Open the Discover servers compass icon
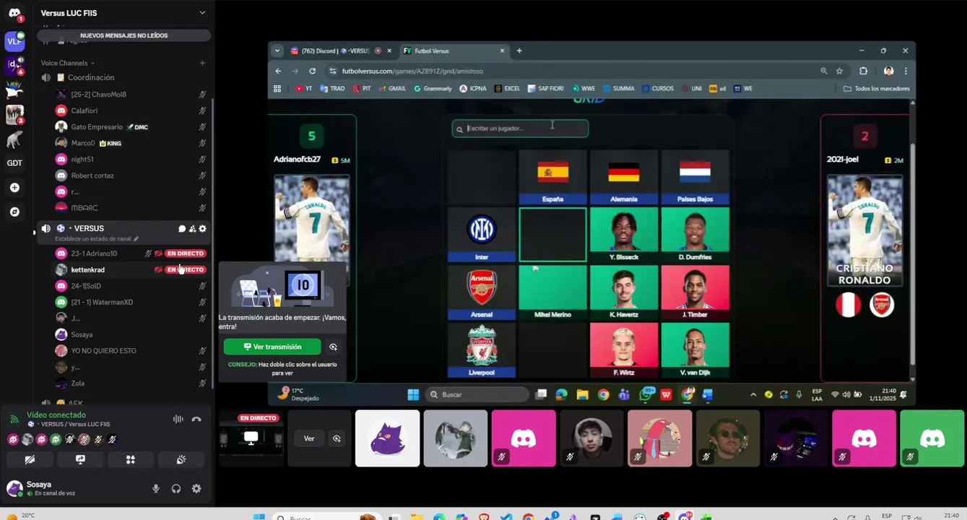The width and height of the screenshot is (967, 520). pyautogui.click(x=14, y=212)
